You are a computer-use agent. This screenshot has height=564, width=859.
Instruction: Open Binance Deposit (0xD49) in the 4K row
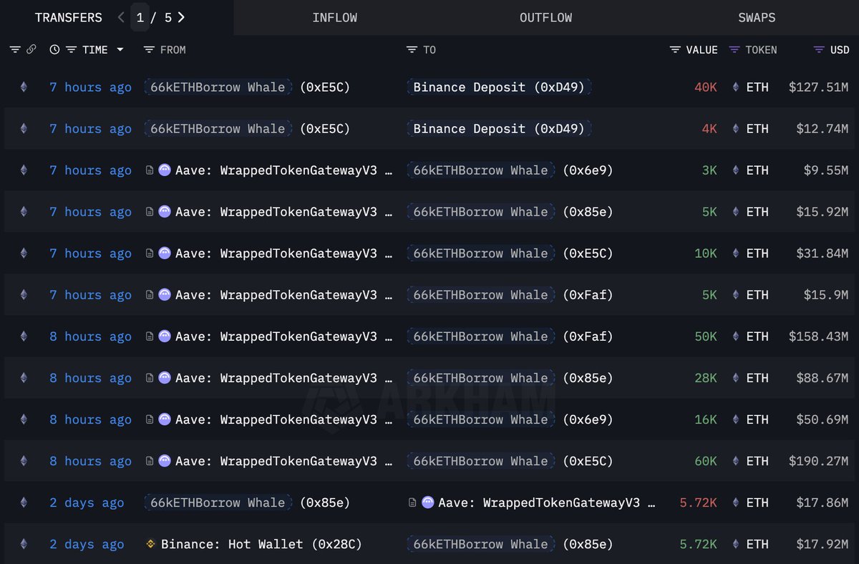pos(499,129)
